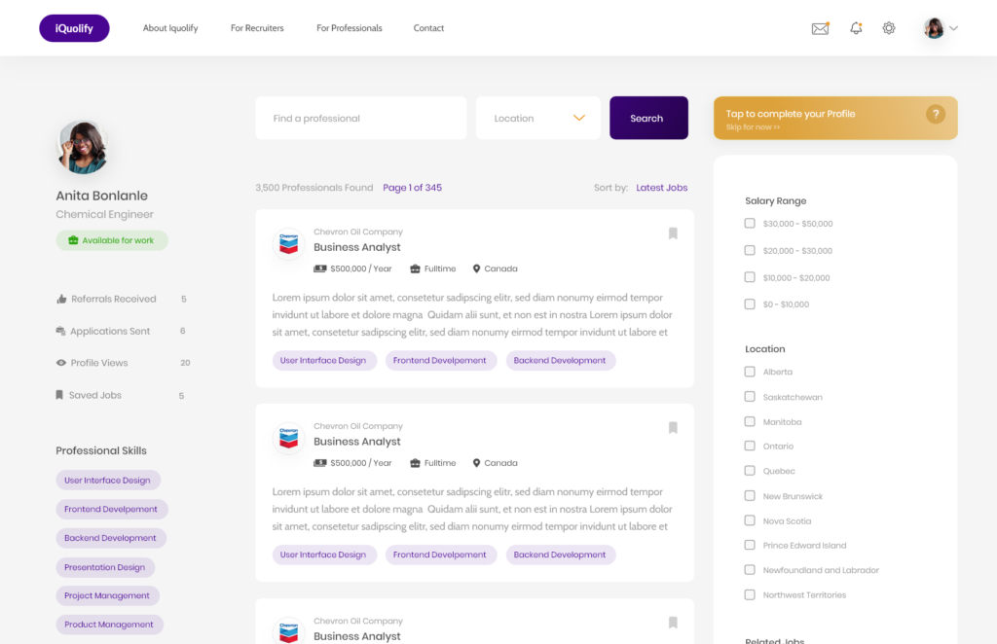Expand the Location dropdown in search bar
The width and height of the screenshot is (997, 644).
578,118
